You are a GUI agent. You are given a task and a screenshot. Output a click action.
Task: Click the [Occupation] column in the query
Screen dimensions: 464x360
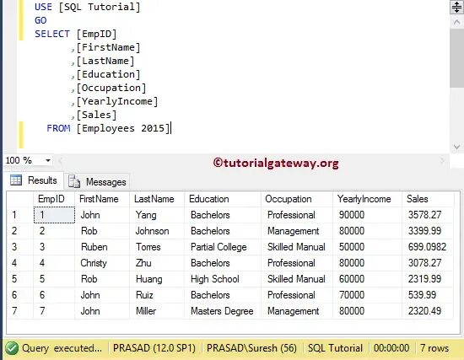111,88
